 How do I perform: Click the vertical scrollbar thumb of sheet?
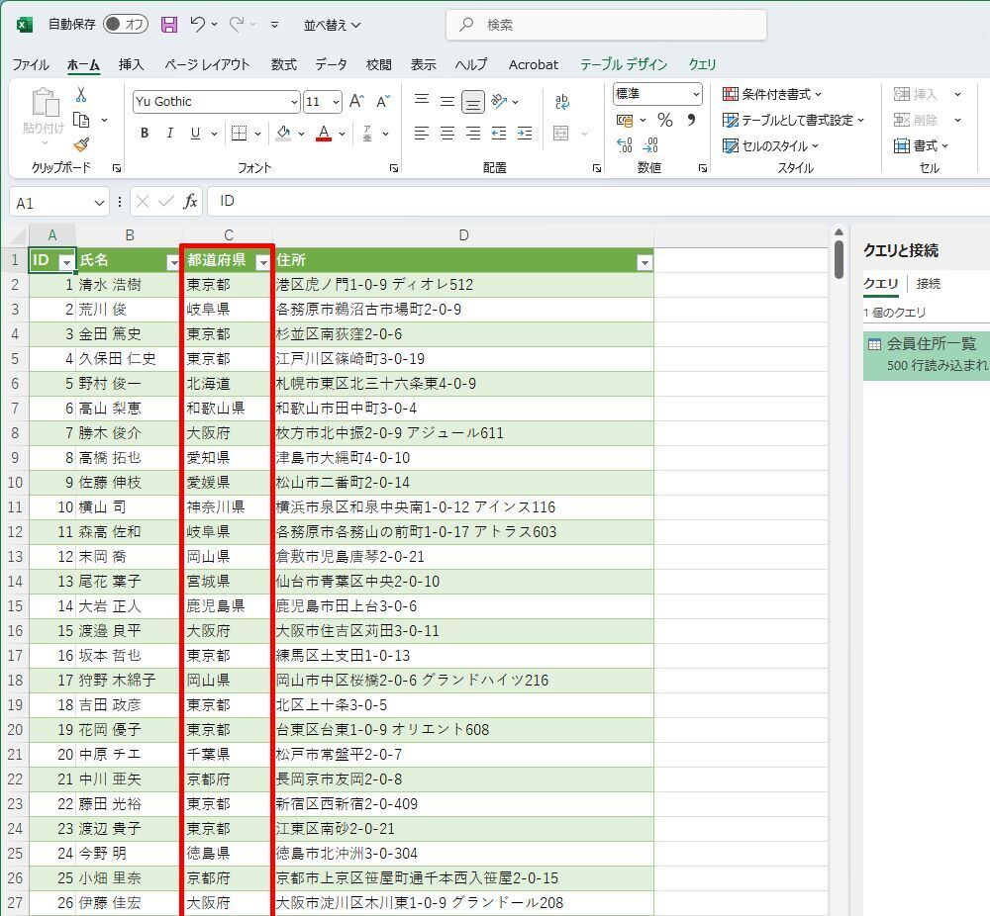(x=839, y=258)
